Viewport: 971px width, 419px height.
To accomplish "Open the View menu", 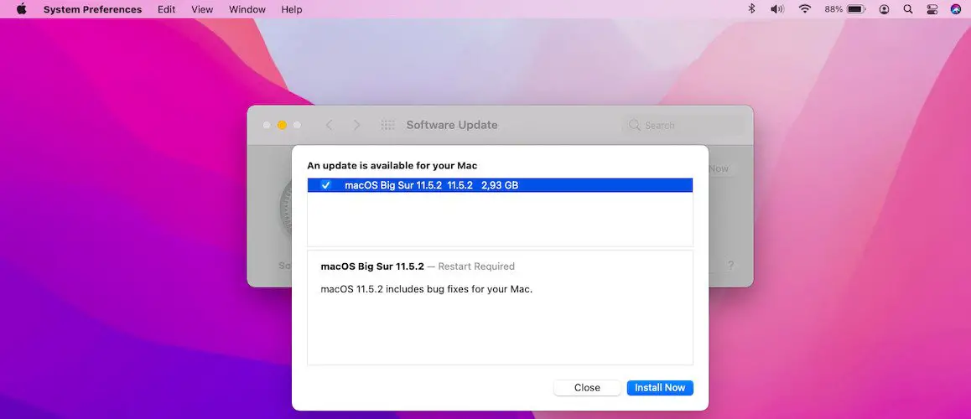I will pos(202,9).
